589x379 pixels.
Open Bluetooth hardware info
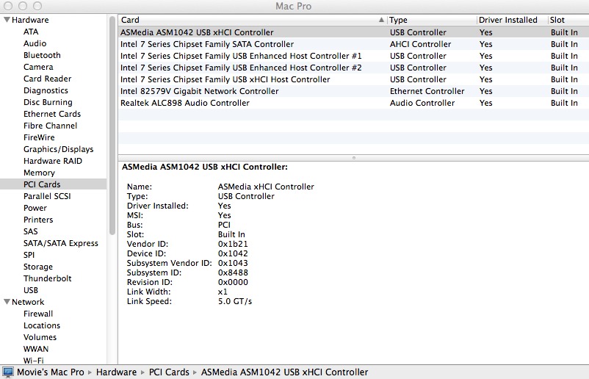point(42,55)
